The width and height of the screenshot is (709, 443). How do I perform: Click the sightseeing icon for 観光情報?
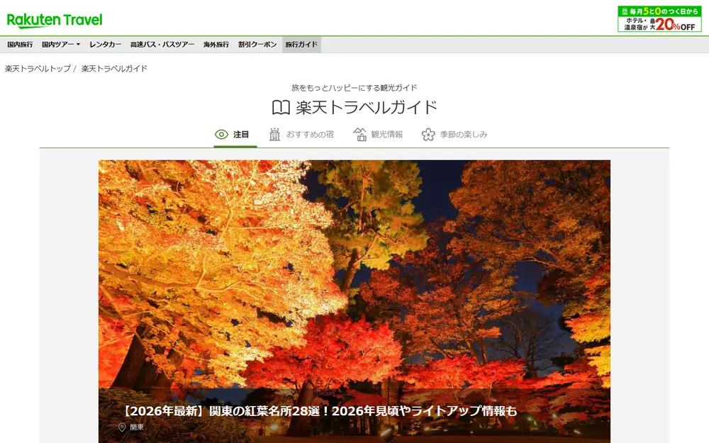tap(360, 134)
